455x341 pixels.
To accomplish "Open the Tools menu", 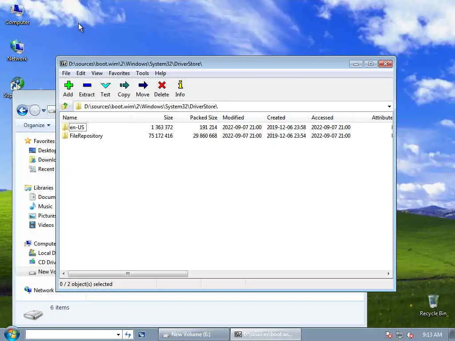I will coord(143,73).
